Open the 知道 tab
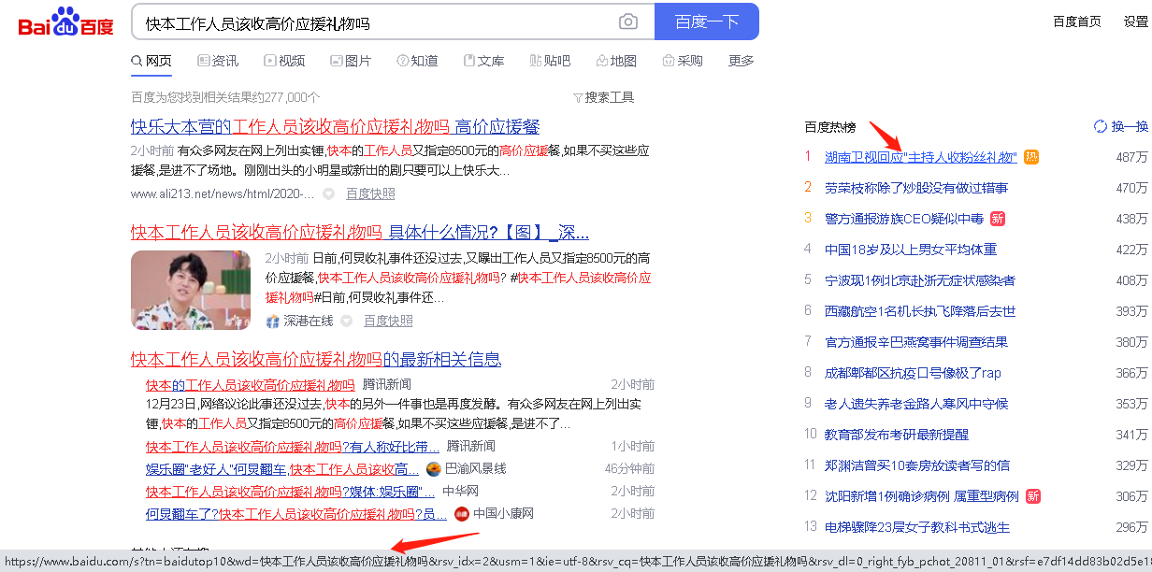 417,61
